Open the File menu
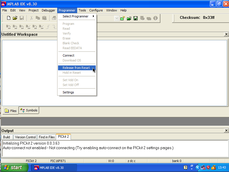Image resolution: width=229 pixels, height=172 pixels. coord(5,10)
